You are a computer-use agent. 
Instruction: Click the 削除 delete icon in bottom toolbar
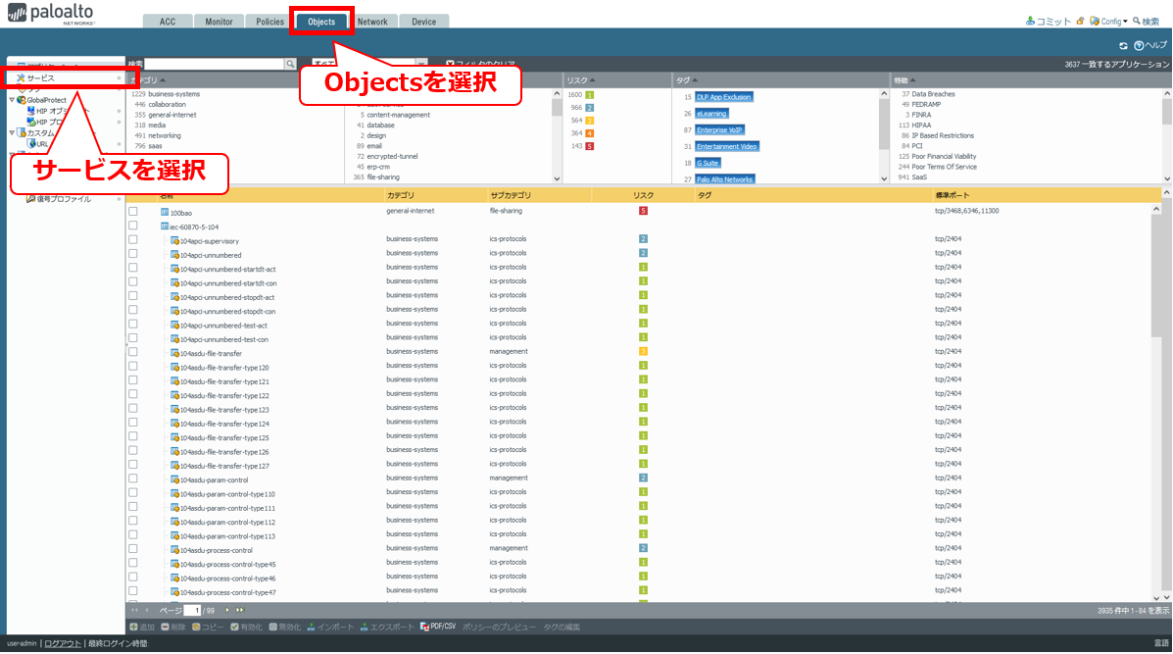tap(165, 628)
